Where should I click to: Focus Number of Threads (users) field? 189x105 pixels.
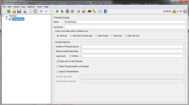point(132,46)
